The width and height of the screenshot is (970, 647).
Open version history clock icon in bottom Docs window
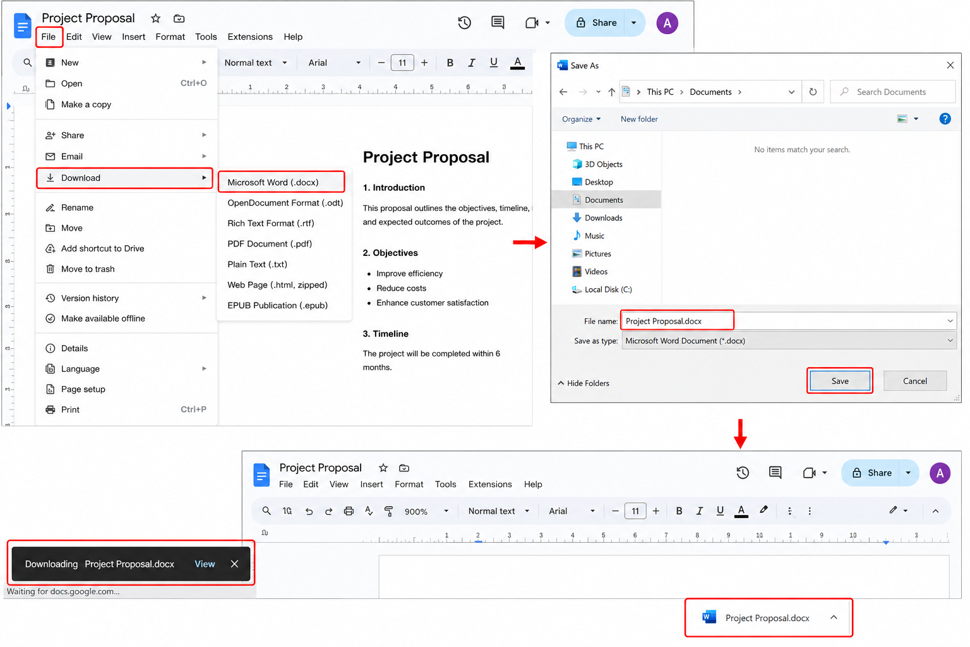pos(743,473)
